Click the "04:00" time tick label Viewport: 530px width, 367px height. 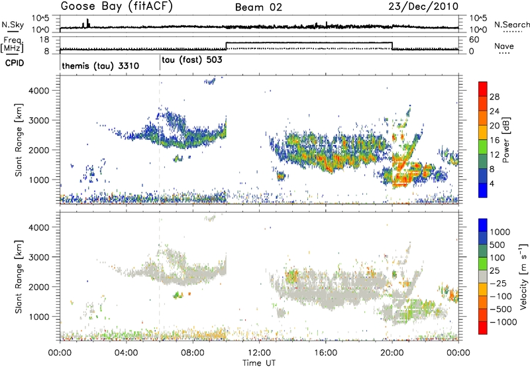pyautogui.click(x=126, y=353)
